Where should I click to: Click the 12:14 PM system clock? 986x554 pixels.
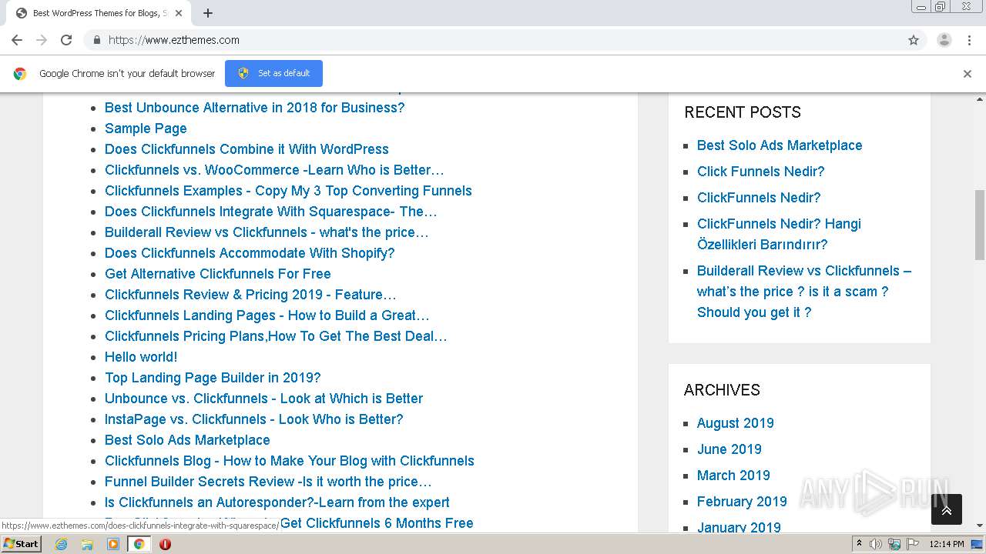(x=947, y=544)
